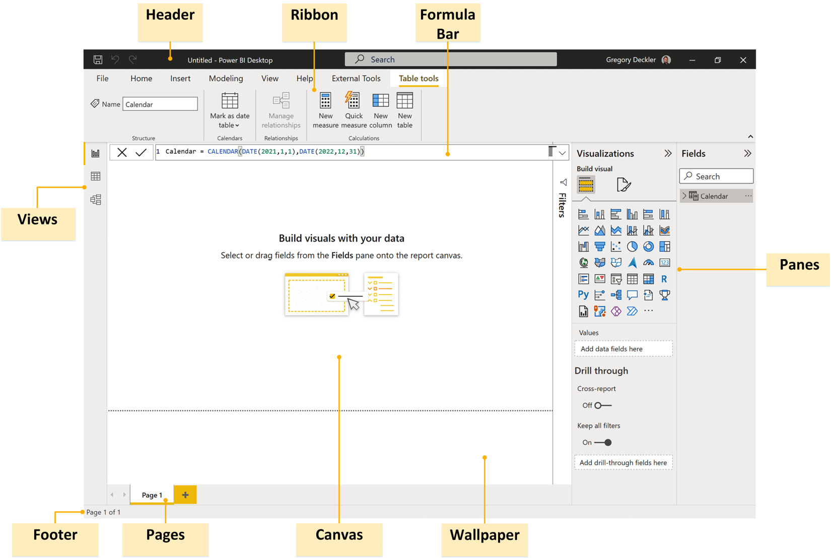Select the filled map visual
This screenshot has height=558, width=831.
pos(599,263)
